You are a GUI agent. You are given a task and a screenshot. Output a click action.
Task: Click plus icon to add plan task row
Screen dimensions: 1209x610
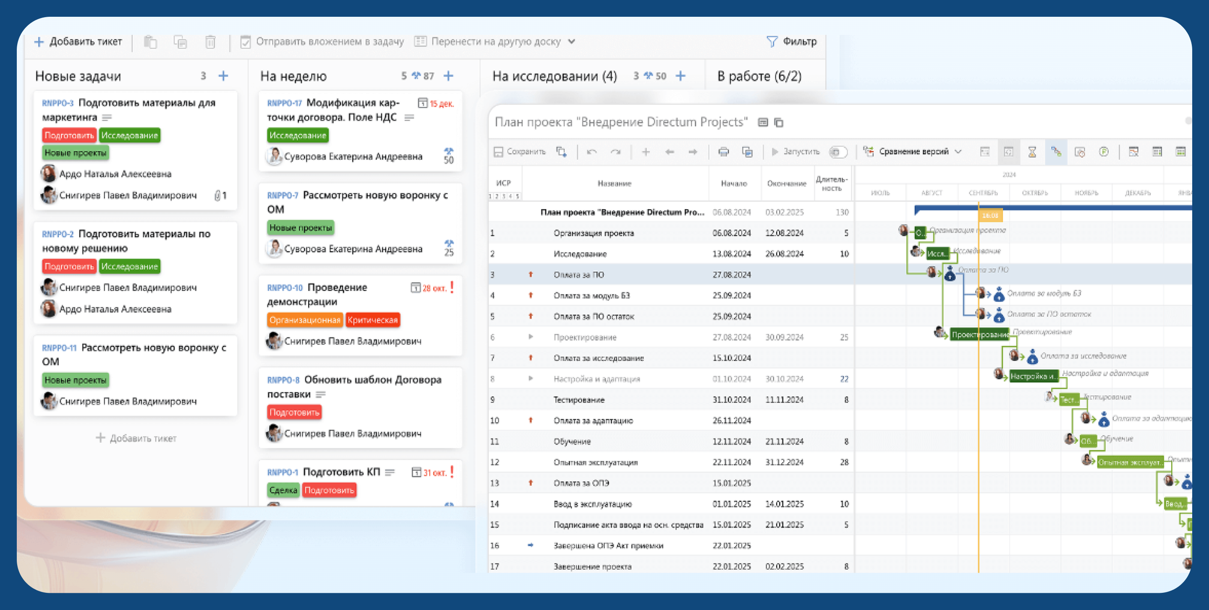[x=646, y=151]
